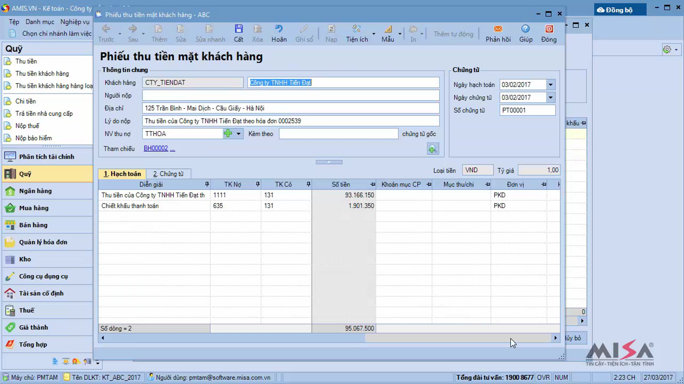Toggle pin on the TK Có column
This screenshot has width=684, height=384.
309,184
